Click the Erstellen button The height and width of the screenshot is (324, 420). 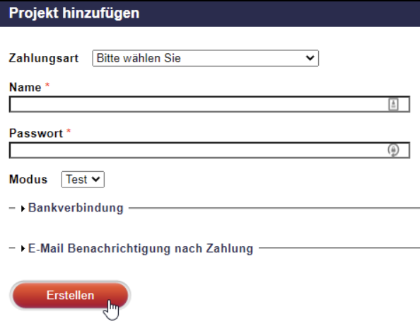point(71,295)
